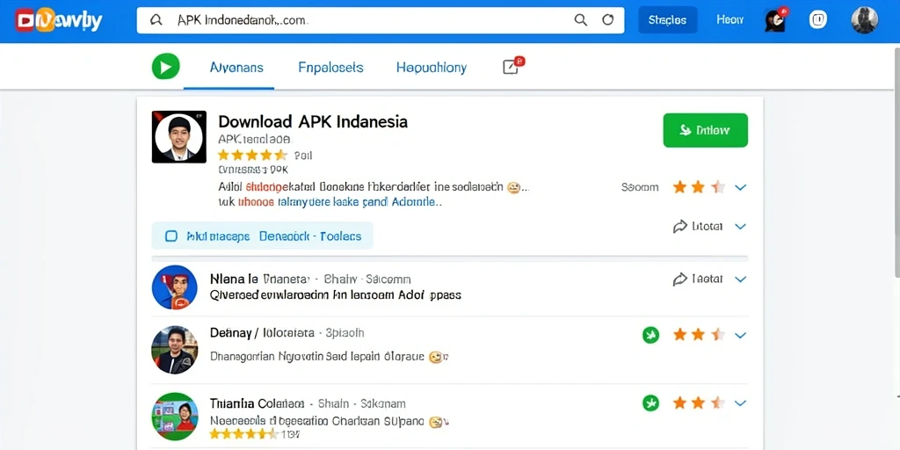Click the green badge icon in the Deanay row
The image size is (900, 450).
650,335
